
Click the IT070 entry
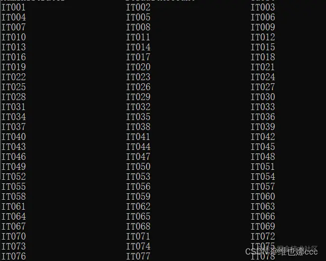click(13, 237)
